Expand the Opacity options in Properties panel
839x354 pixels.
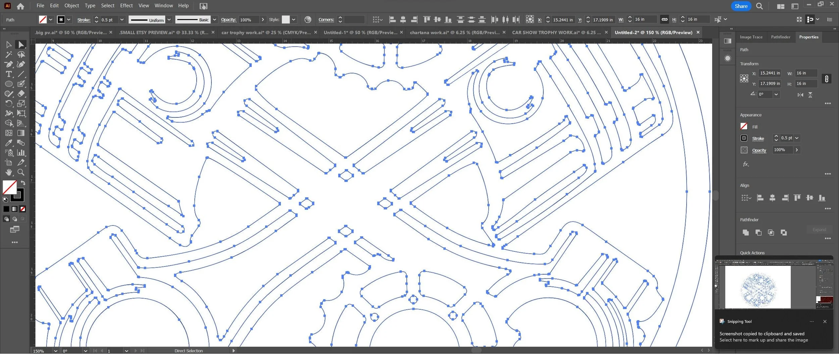797,150
